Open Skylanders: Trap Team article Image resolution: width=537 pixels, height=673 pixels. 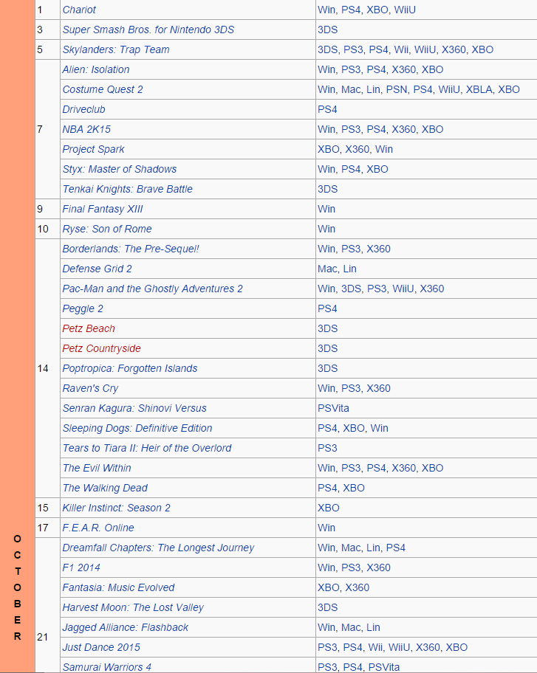[x=115, y=49]
